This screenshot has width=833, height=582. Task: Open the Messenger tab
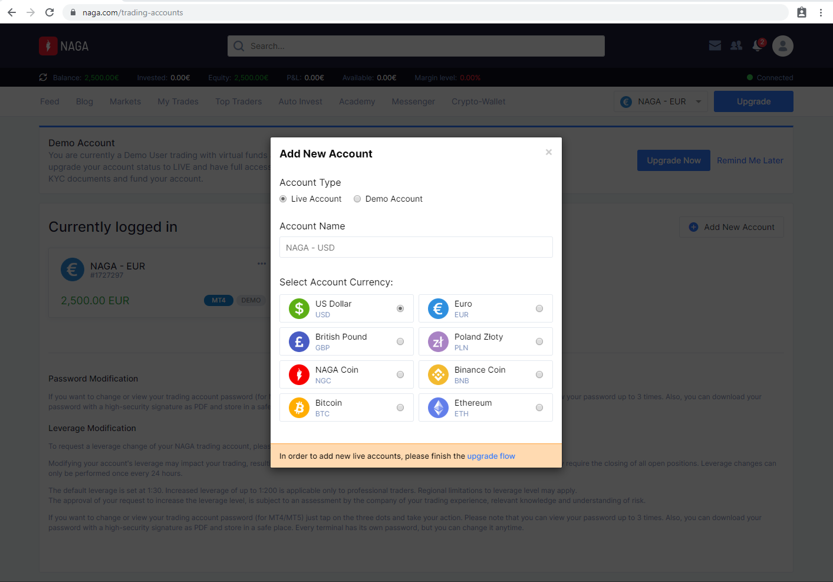(x=413, y=101)
